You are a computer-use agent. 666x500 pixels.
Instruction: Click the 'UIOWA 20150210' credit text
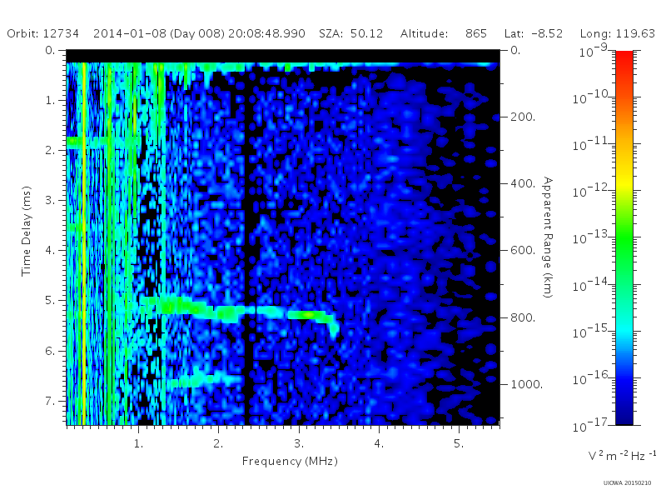tap(627, 483)
